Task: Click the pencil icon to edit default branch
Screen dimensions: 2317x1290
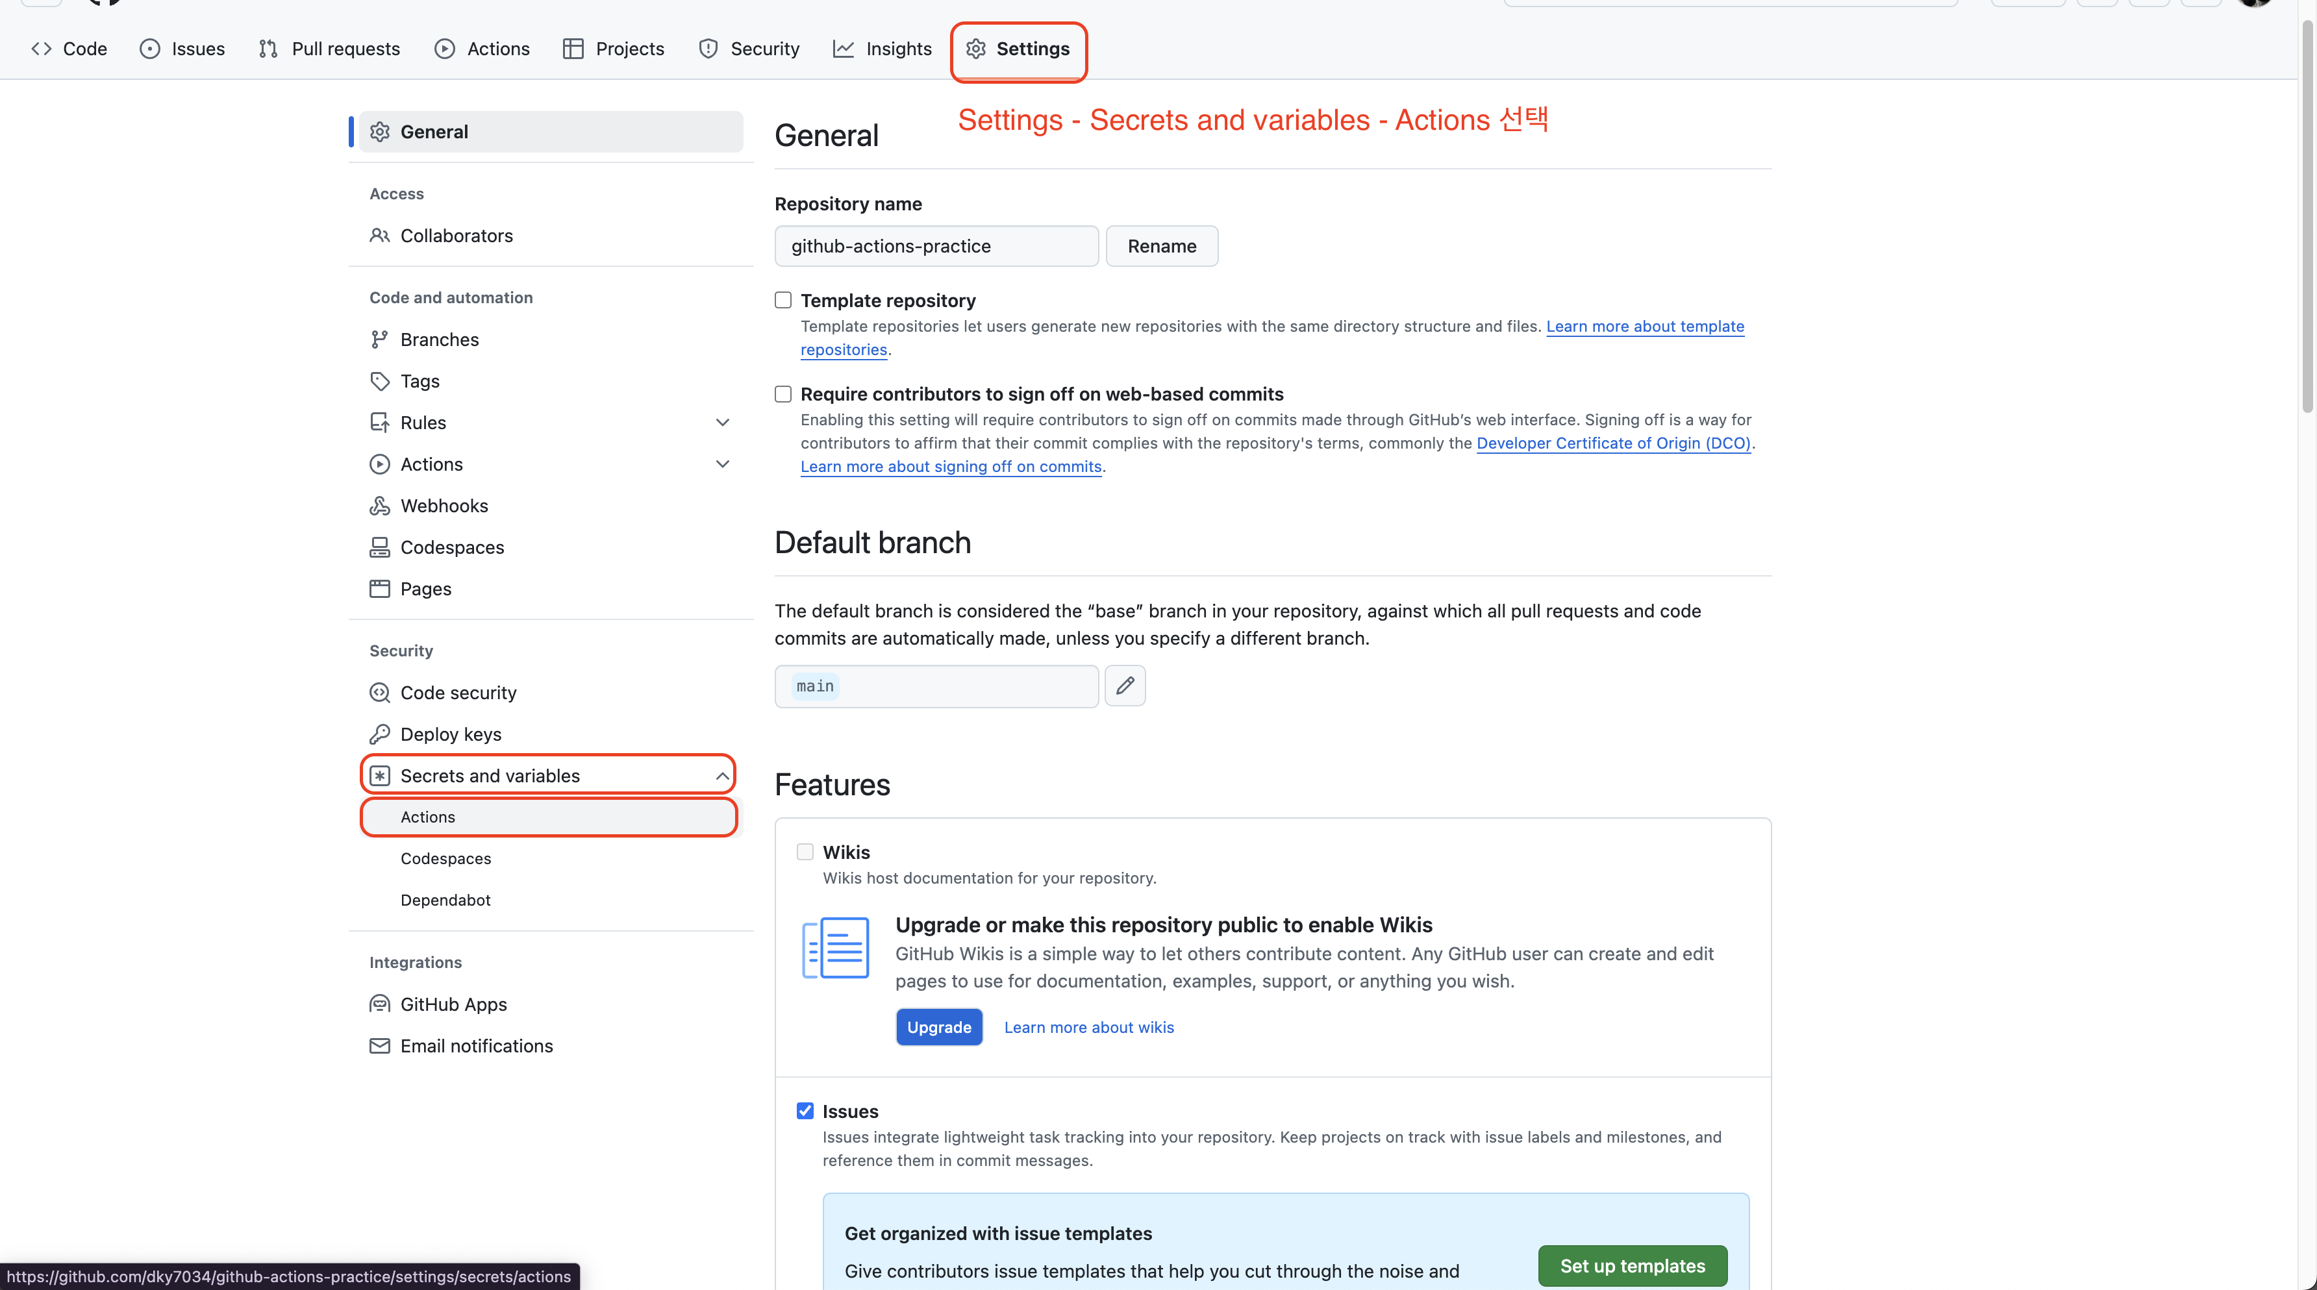Action: (x=1124, y=686)
